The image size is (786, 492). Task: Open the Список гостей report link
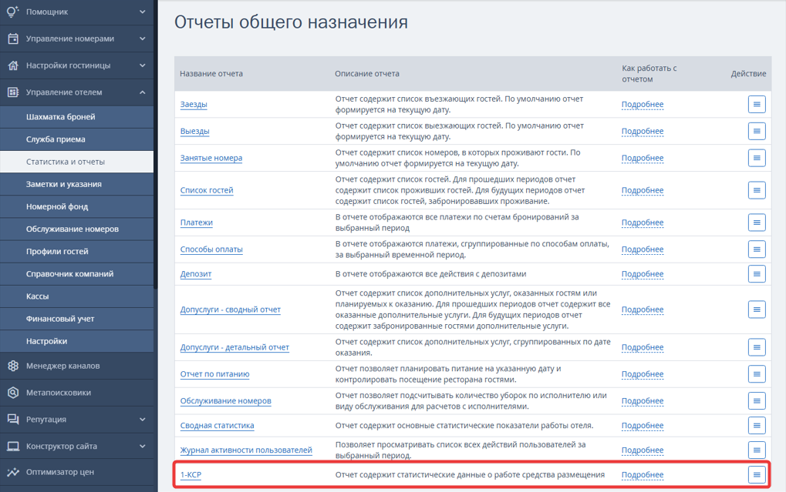click(x=207, y=190)
